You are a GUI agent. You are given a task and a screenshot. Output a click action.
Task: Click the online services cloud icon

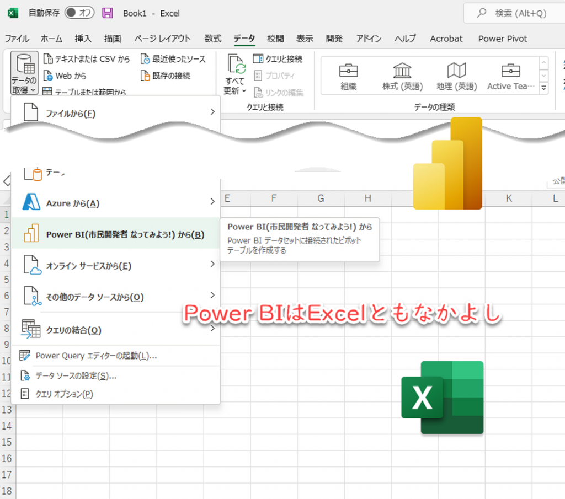(x=32, y=265)
